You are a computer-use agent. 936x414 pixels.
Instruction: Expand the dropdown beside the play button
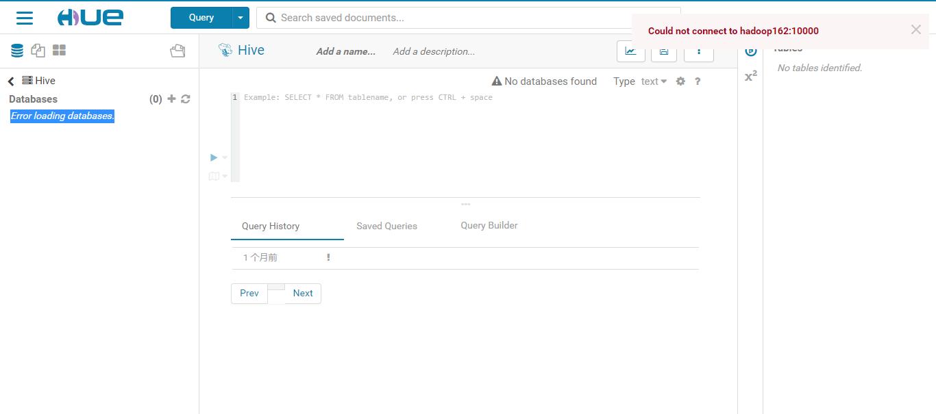pos(225,158)
